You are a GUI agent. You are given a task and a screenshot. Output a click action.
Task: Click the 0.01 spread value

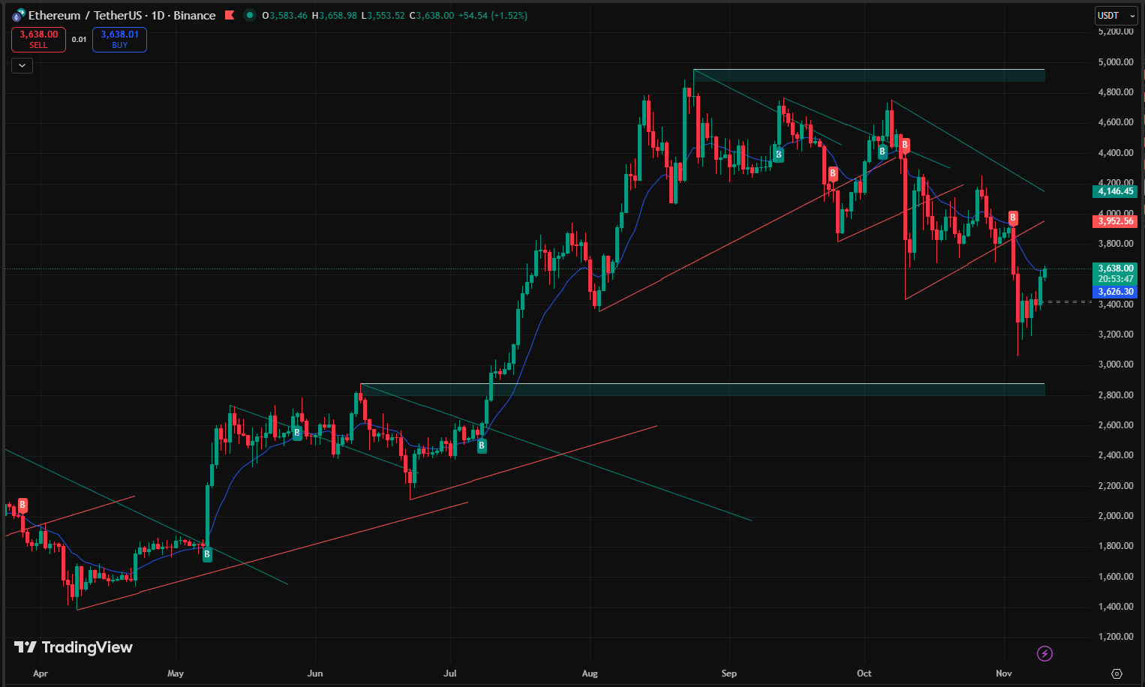(x=79, y=39)
